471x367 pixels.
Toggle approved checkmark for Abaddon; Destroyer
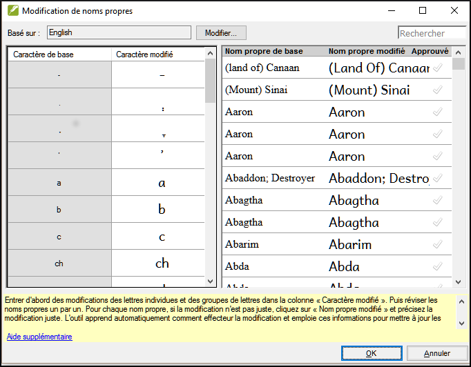pyautogui.click(x=438, y=178)
